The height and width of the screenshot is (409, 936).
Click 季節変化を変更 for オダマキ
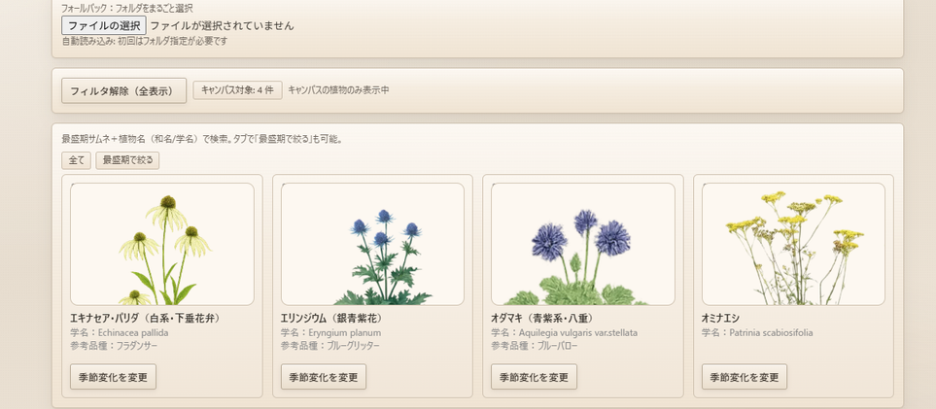point(535,377)
